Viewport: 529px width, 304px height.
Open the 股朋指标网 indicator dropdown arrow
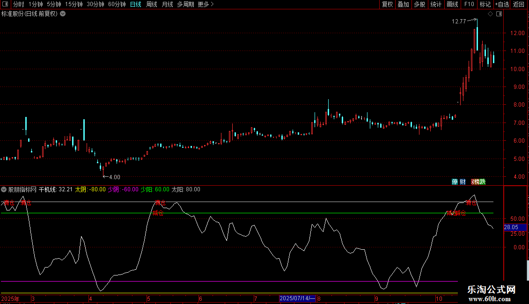click(x=4, y=189)
